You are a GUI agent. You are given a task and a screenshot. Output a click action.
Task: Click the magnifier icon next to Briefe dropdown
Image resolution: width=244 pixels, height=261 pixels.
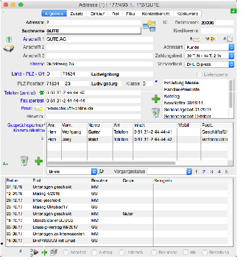point(101,172)
